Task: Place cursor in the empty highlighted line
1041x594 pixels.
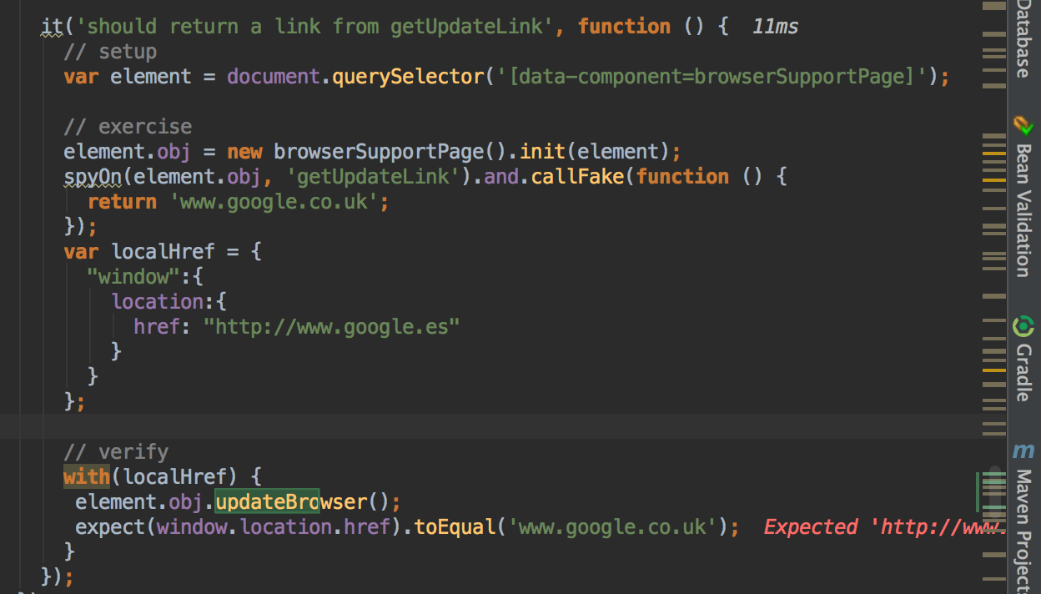Action: 500,426
